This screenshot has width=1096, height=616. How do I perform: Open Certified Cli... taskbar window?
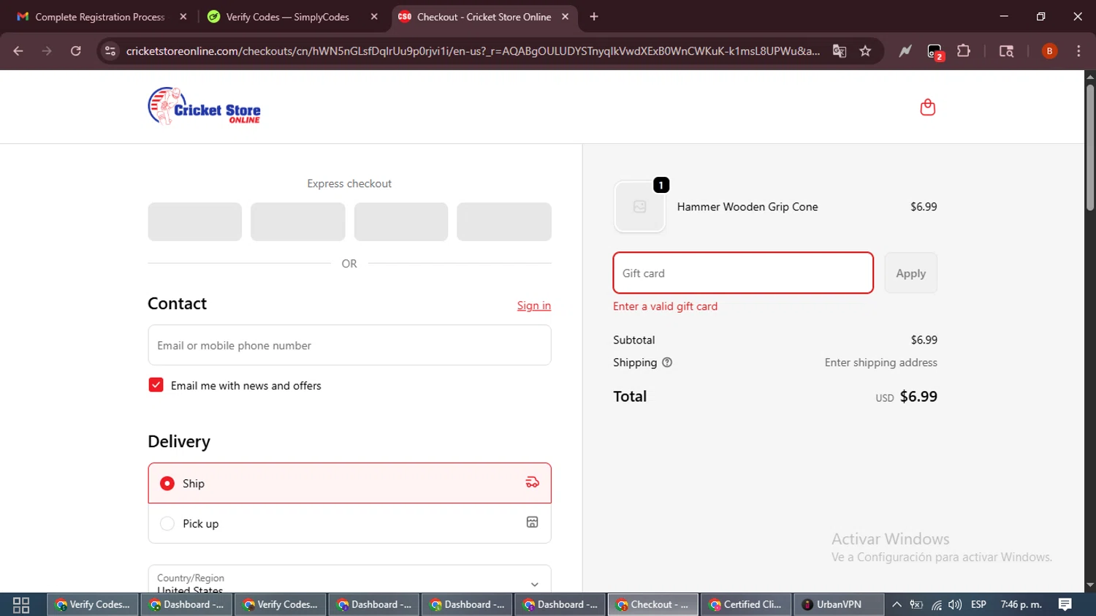click(745, 604)
